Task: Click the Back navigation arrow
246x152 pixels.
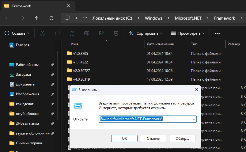Action: pos(7,18)
